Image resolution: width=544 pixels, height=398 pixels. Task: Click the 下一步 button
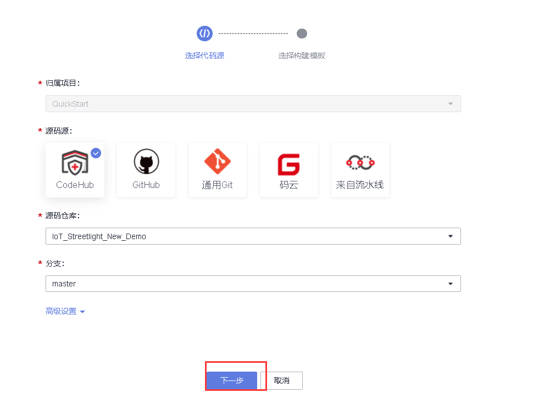pos(232,380)
